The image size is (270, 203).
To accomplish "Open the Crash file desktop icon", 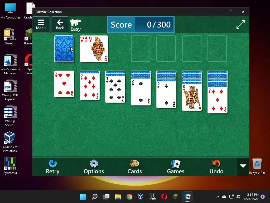I will pyautogui.click(x=28, y=11).
